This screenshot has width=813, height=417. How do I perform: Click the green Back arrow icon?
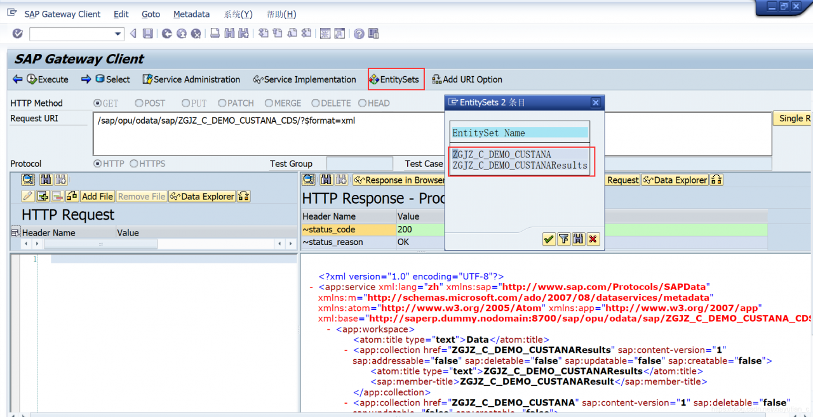pos(166,34)
